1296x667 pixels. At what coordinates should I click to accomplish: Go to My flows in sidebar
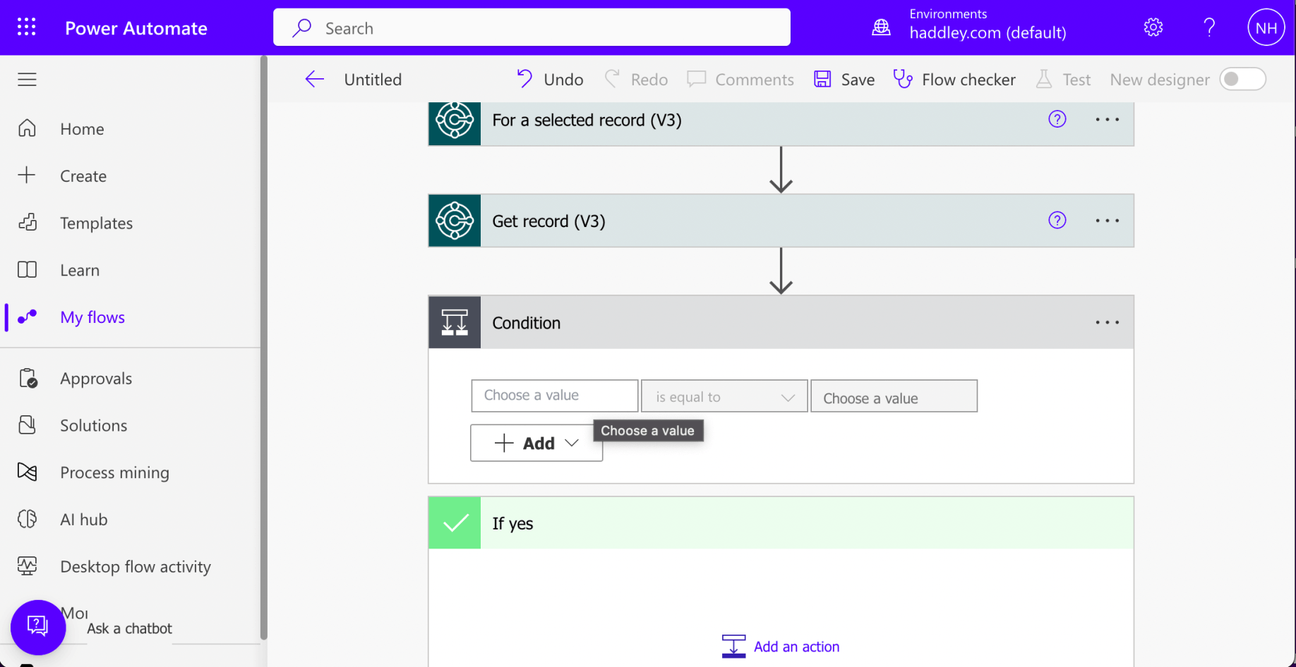(92, 317)
